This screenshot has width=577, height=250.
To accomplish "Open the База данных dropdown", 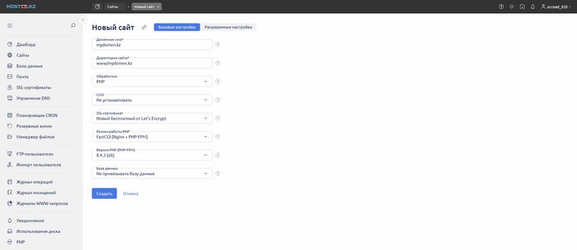I will pos(152,174).
